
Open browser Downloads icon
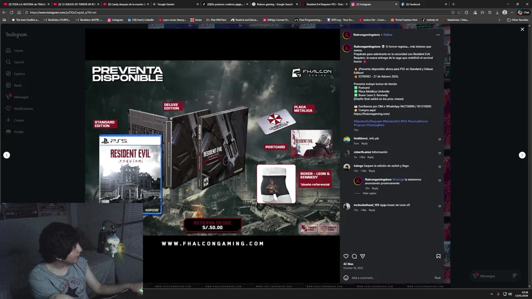point(497,12)
